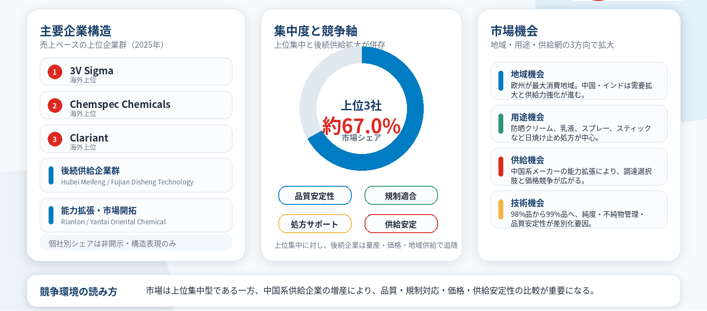Select the 規制適合 pill button

click(401, 196)
